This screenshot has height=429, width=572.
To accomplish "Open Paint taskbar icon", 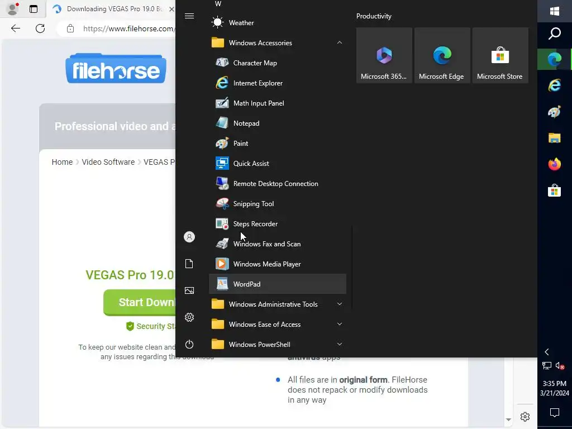I will click(x=555, y=112).
